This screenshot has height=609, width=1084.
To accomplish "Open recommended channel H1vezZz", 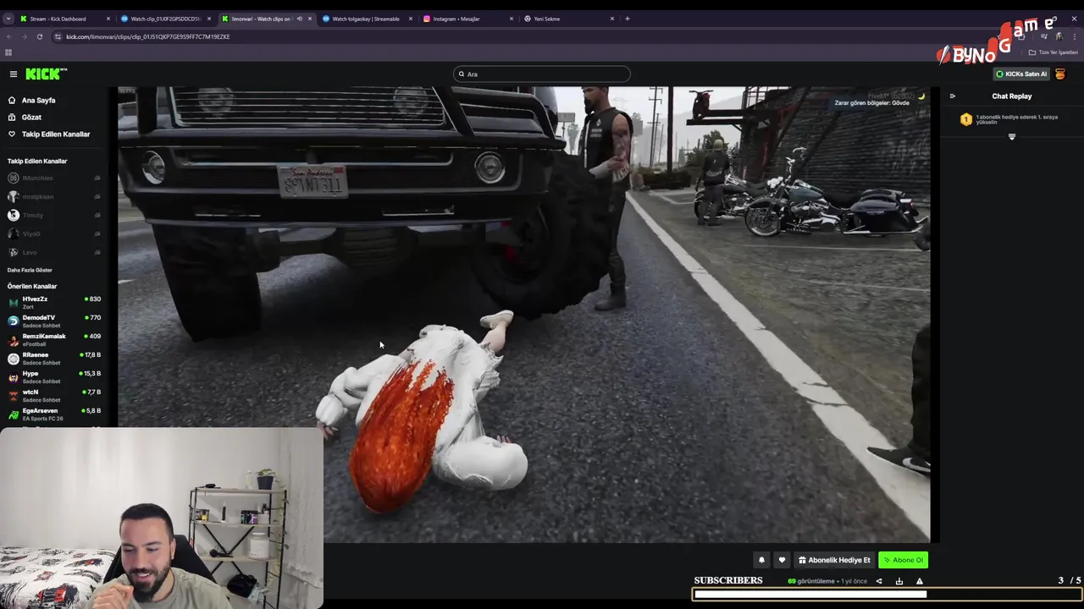I will (53, 302).
